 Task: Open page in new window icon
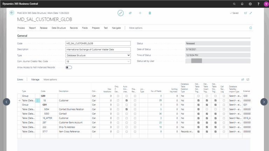click(246, 13)
